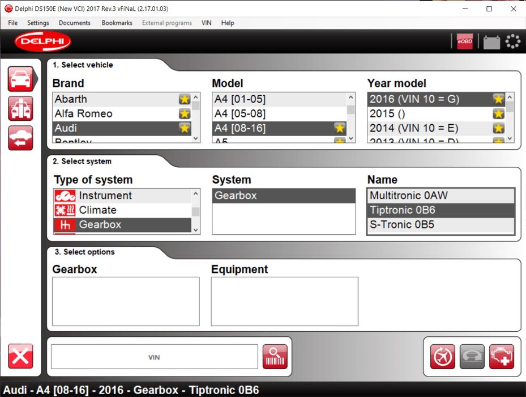Select S-Tronic 0B5 name
Image resolution: width=526 pixels, height=397 pixels.
coord(441,225)
